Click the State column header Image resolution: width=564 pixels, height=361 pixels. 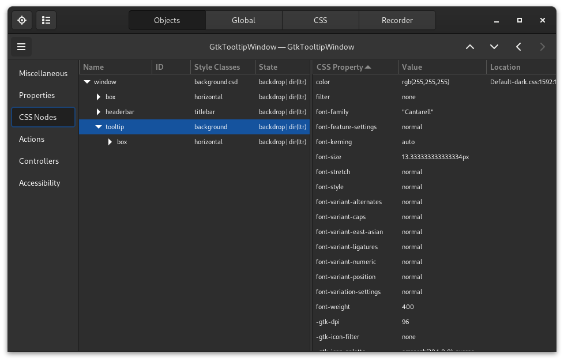[x=283, y=67]
